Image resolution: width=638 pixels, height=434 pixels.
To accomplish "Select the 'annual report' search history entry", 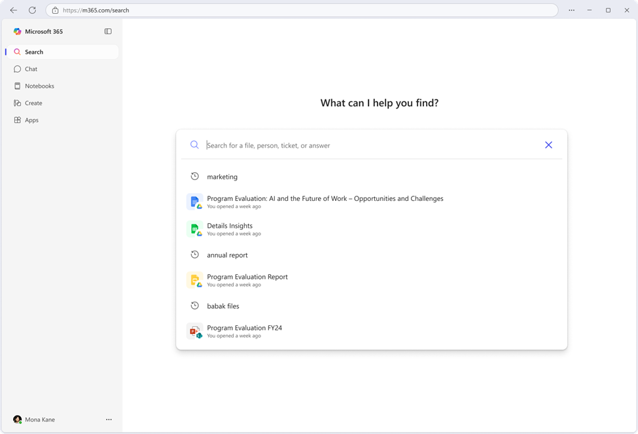I will 226,255.
